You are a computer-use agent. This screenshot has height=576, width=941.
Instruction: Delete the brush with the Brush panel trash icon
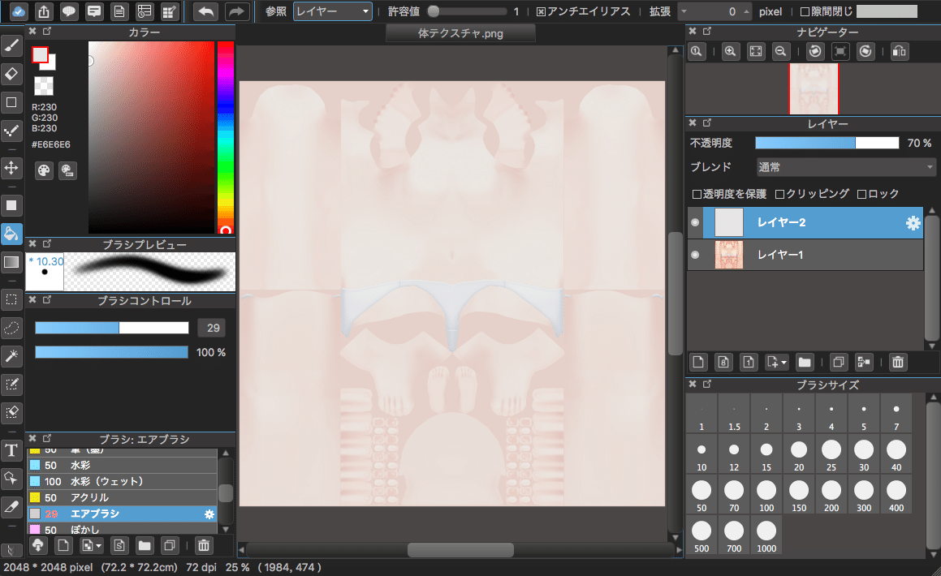point(204,545)
